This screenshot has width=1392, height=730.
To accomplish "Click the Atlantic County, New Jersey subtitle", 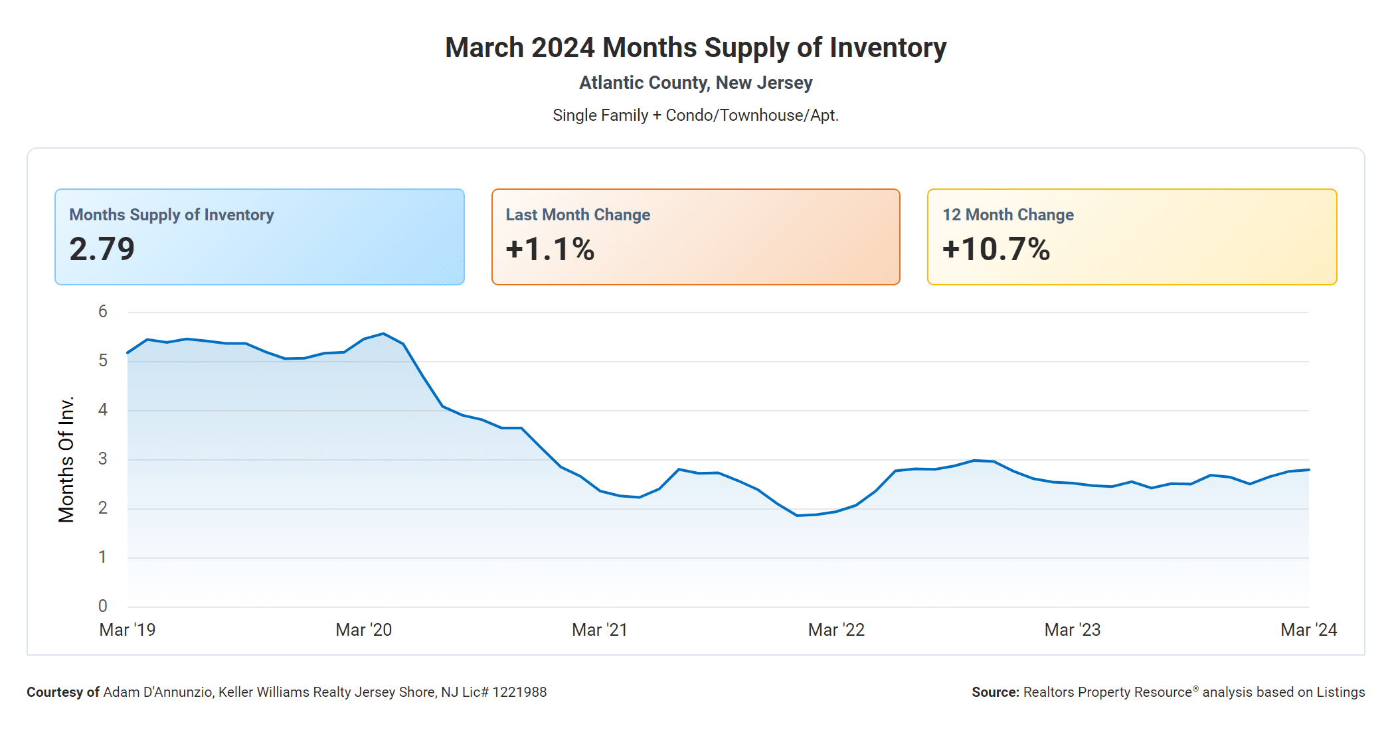I will 695,83.
